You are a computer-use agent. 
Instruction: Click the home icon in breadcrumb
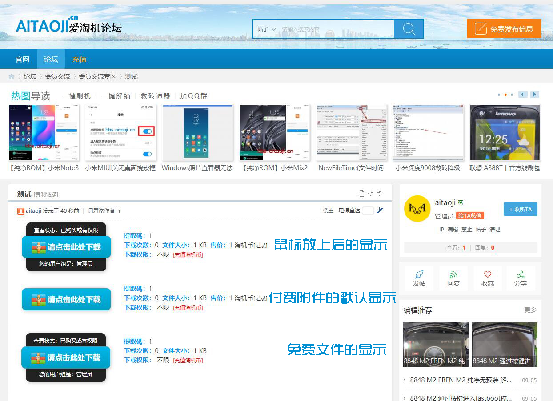(12, 76)
